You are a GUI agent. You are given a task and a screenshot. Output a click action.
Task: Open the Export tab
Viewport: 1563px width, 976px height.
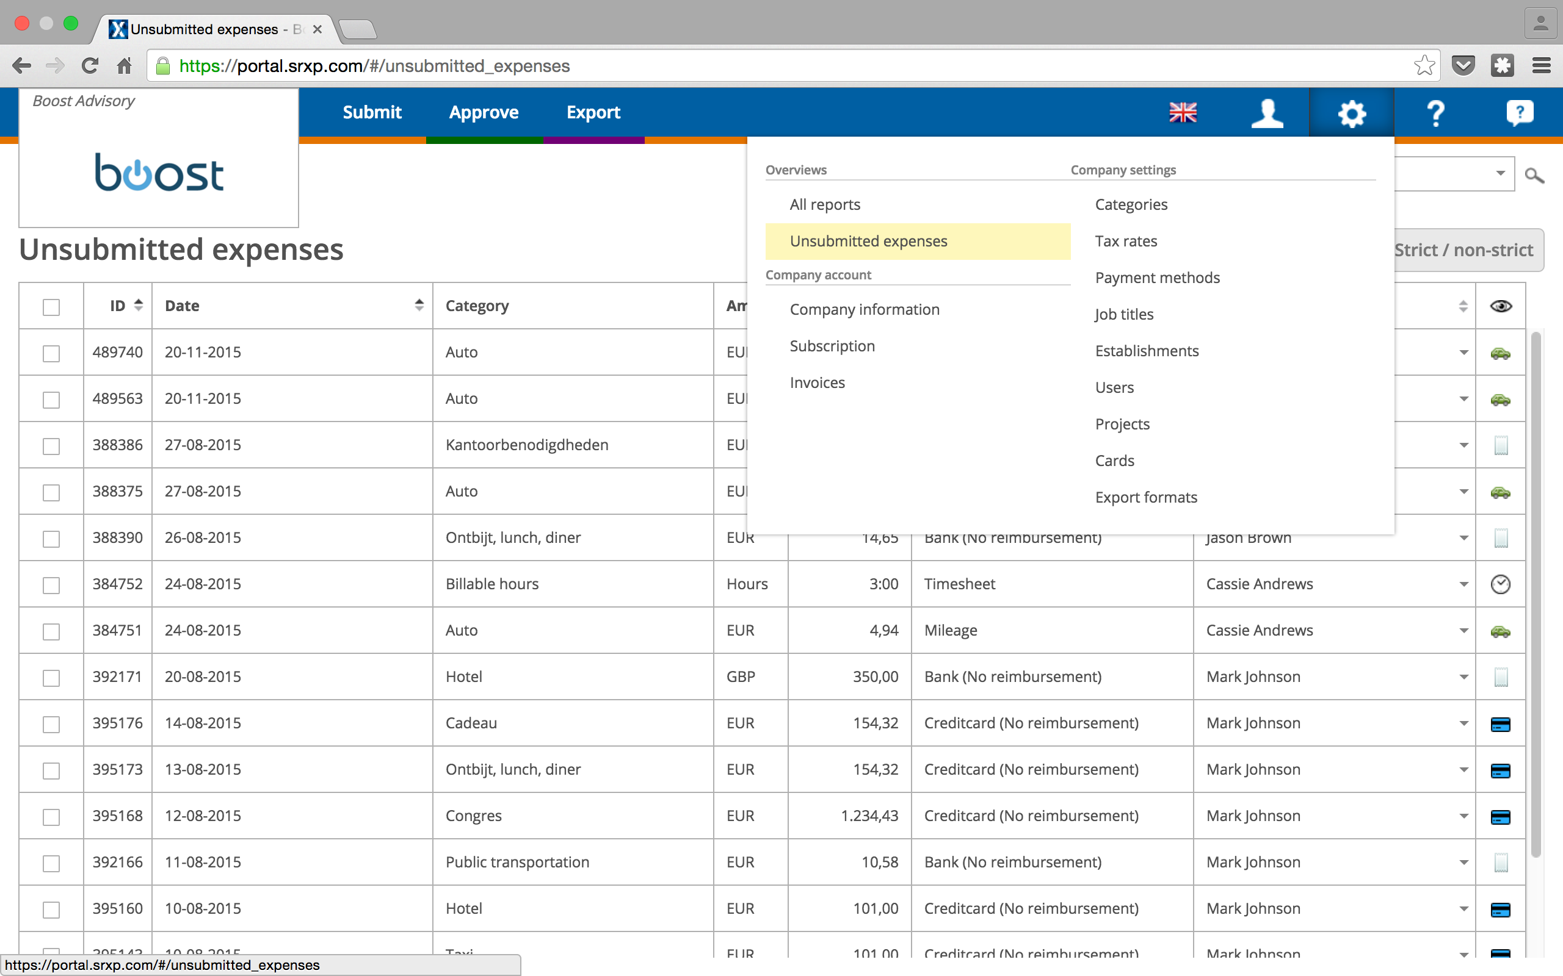(x=593, y=112)
